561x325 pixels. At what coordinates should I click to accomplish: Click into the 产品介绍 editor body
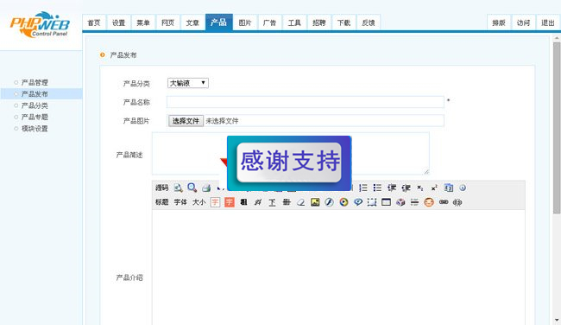[338, 267]
